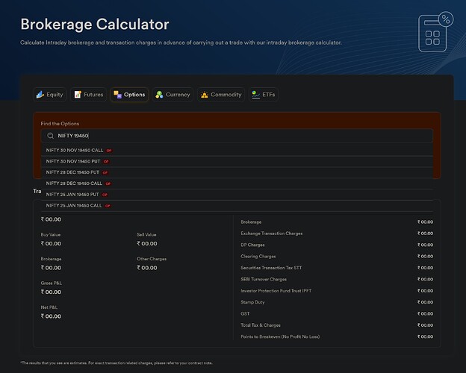The height and width of the screenshot is (373, 466).
Task: Click the Exchange Transaction Charges label
Action: pyautogui.click(x=272, y=233)
